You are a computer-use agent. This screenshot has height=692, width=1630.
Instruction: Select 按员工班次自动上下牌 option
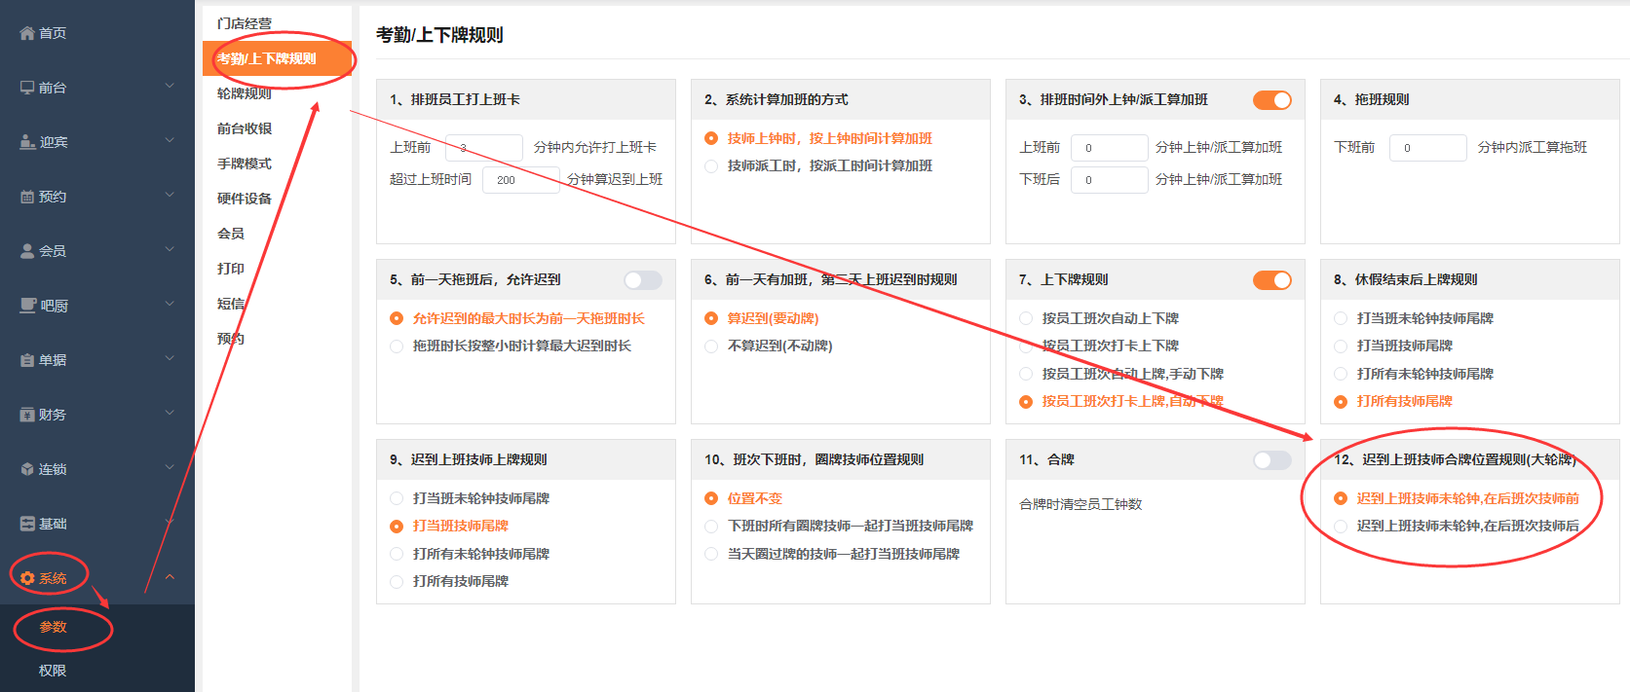coord(1099,318)
